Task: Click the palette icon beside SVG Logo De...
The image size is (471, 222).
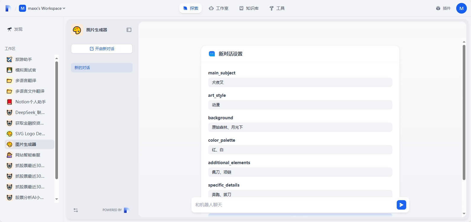Action: pos(9,134)
